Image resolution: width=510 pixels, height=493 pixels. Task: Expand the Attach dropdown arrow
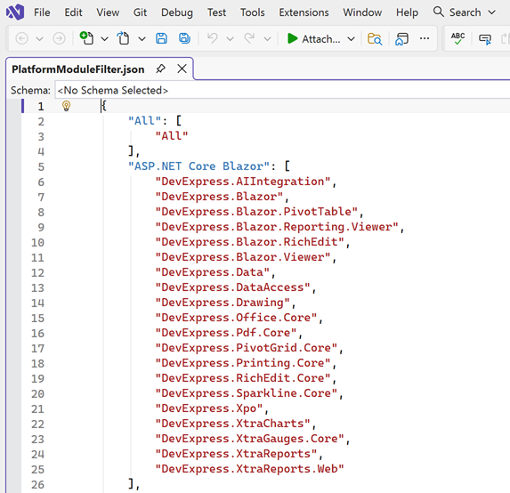click(351, 39)
